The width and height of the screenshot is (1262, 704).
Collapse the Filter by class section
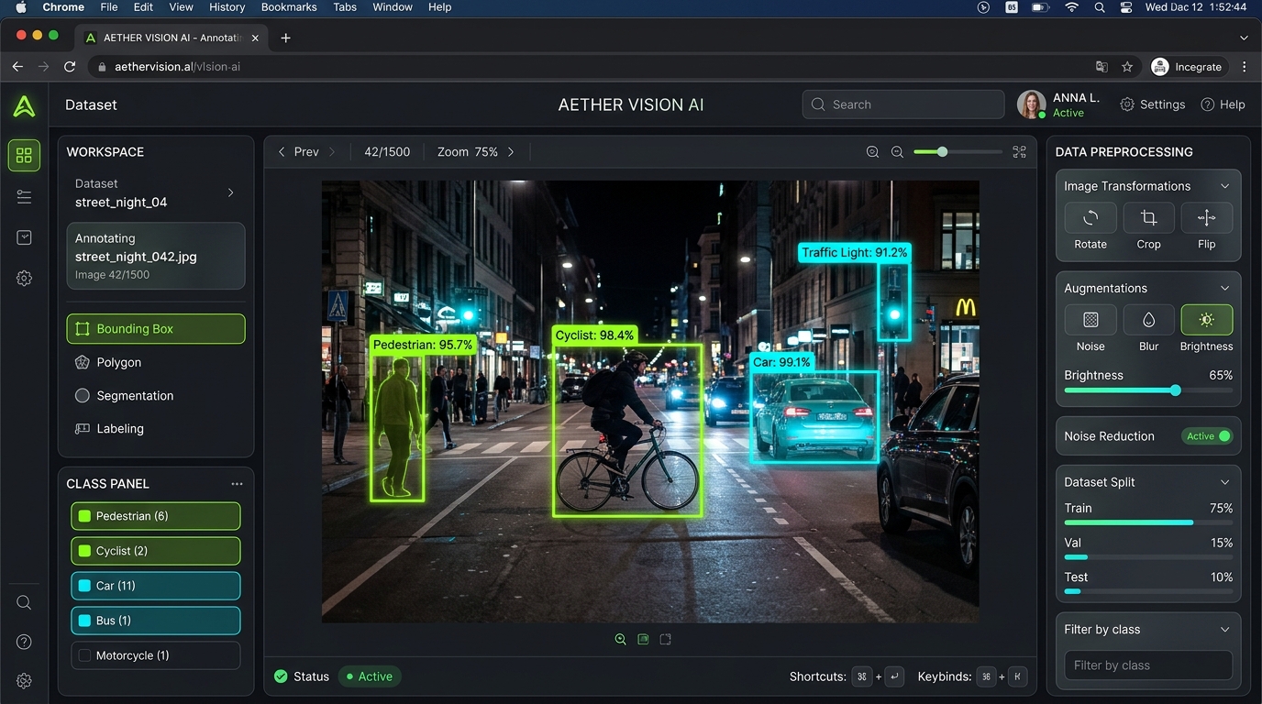coord(1224,630)
